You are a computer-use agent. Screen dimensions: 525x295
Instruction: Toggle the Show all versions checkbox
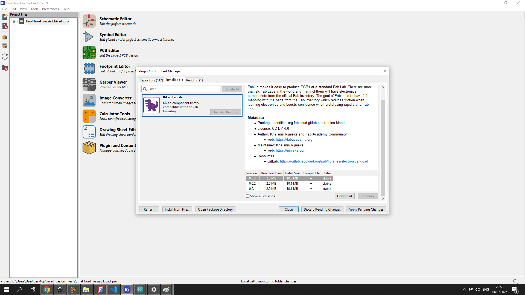click(x=248, y=196)
